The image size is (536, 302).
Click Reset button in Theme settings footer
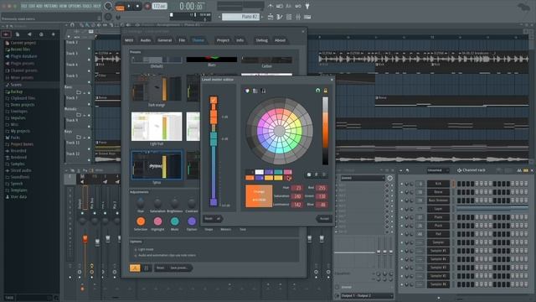tap(160, 268)
